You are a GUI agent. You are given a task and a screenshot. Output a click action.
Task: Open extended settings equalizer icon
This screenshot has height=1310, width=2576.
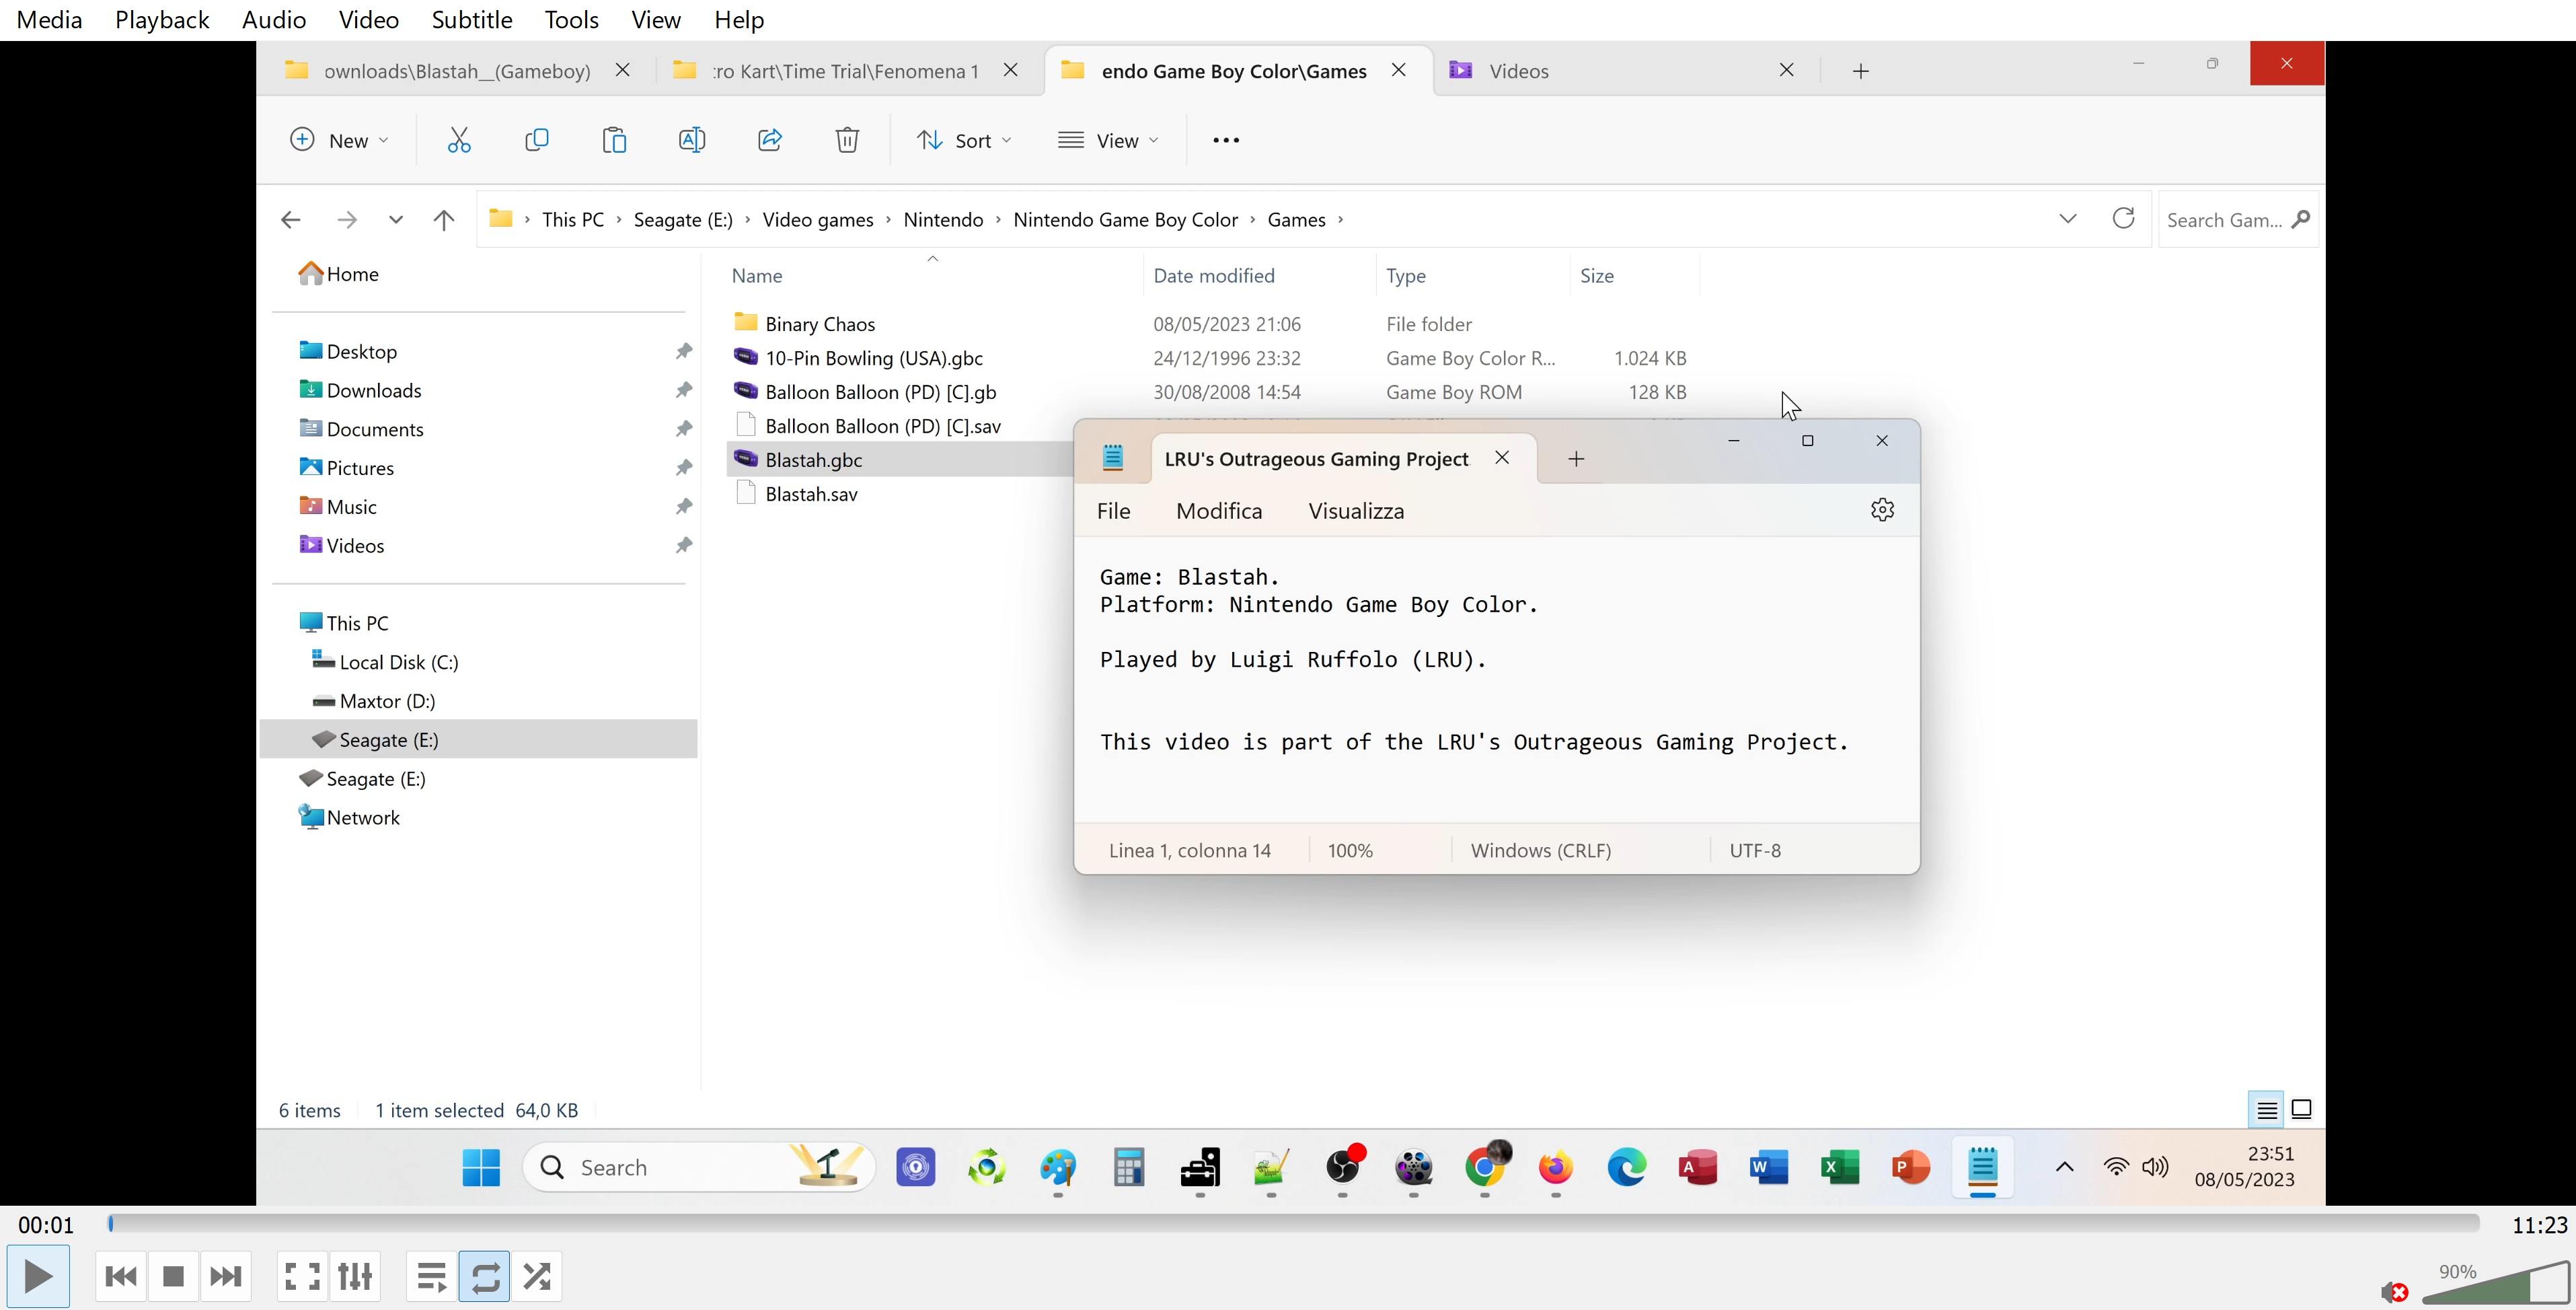click(x=355, y=1276)
